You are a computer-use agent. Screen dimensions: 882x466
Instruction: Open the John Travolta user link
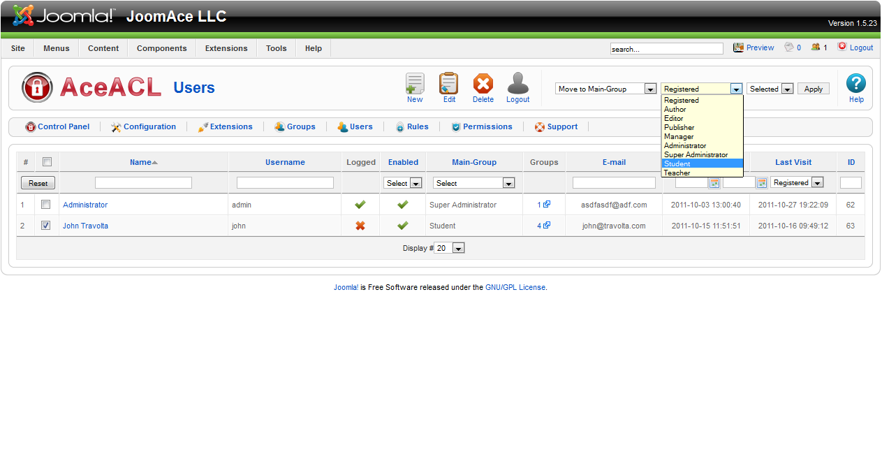(x=85, y=226)
